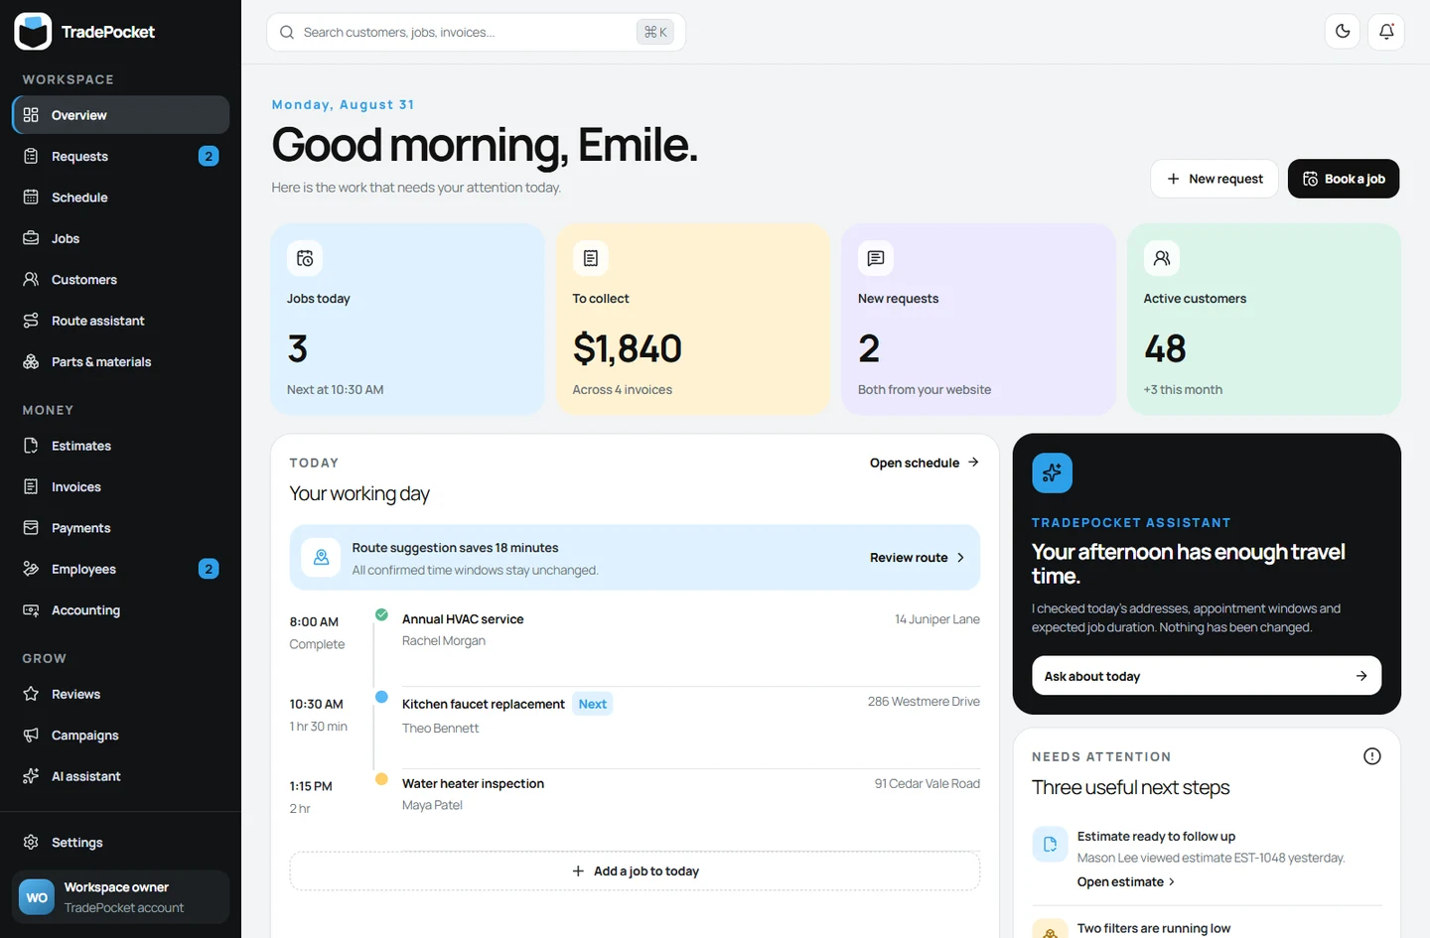1430x938 pixels.
Task: Click the $1,840 to collect amount
Action: coord(628,348)
